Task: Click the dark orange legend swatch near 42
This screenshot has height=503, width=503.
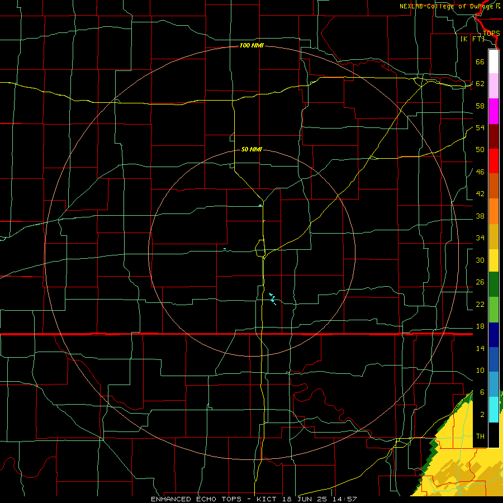Action: click(x=493, y=186)
